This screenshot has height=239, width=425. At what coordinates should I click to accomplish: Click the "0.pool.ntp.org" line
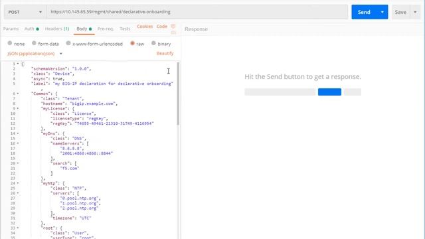tap(80, 199)
